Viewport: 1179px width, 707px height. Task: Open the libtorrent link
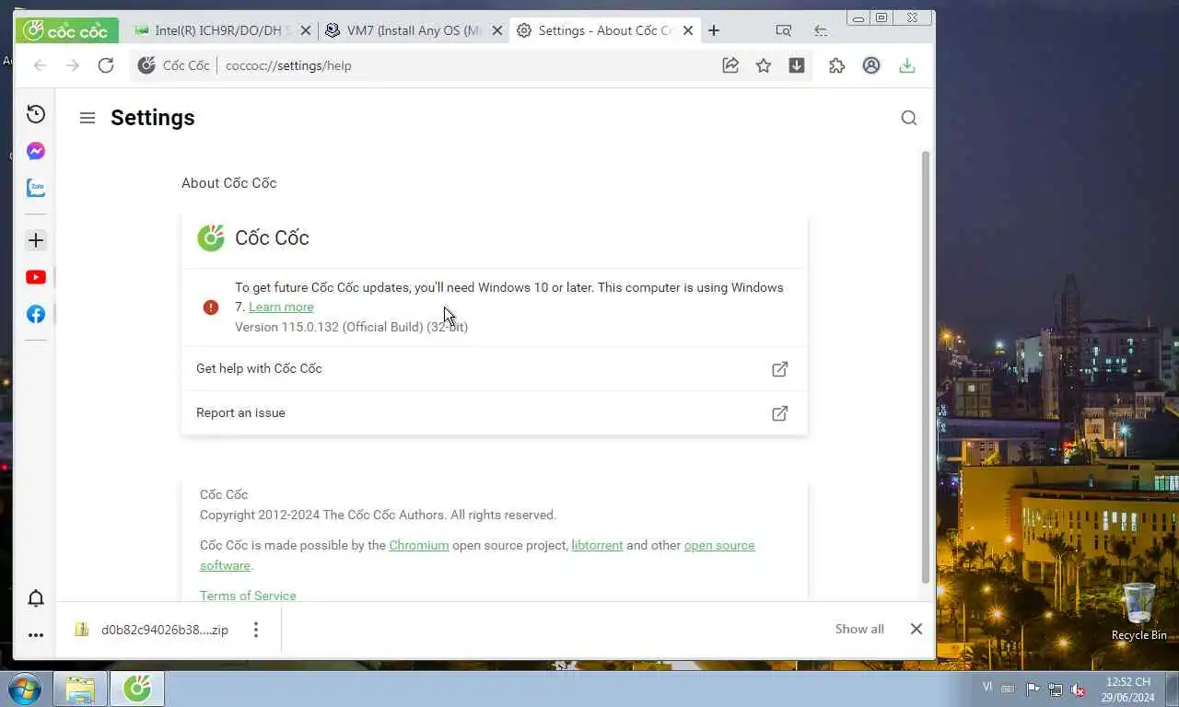[x=597, y=545]
